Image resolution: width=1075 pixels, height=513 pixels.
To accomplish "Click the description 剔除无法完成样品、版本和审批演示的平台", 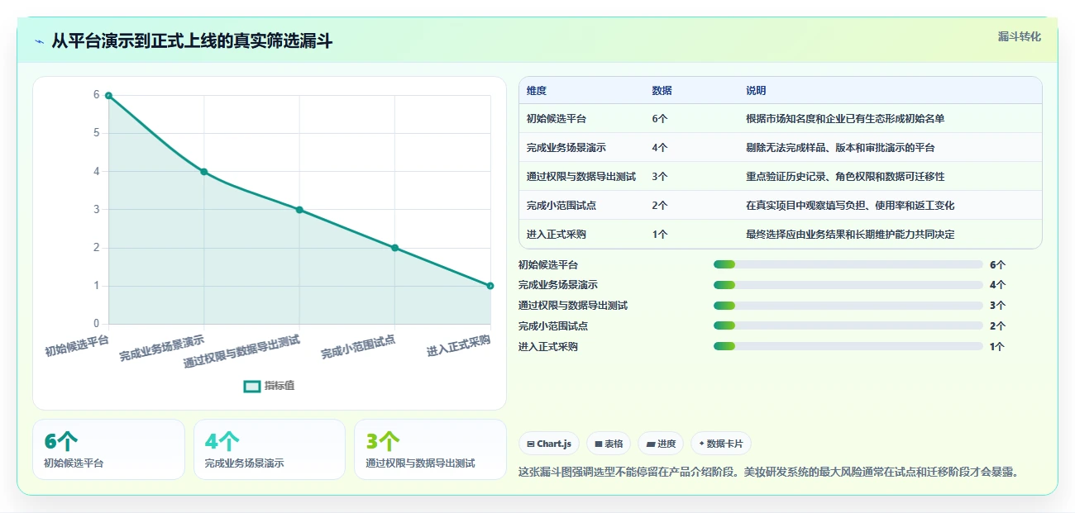I will 840,148.
